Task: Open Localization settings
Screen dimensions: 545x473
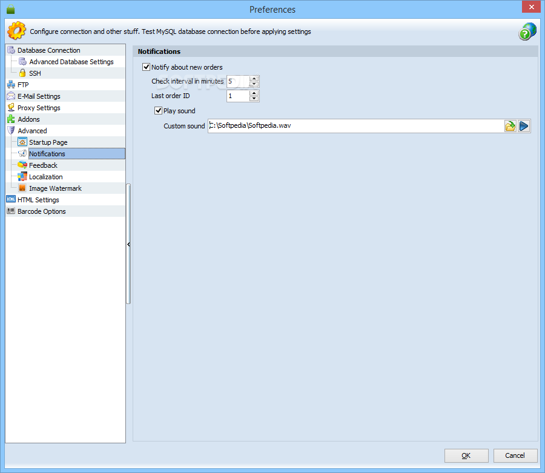Action: (46, 176)
